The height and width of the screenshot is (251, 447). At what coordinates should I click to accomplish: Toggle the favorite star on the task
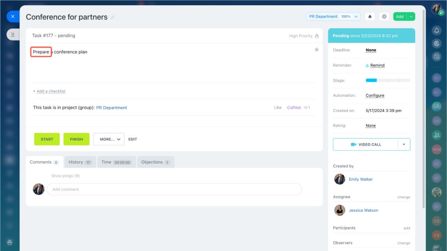pos(317,49)
